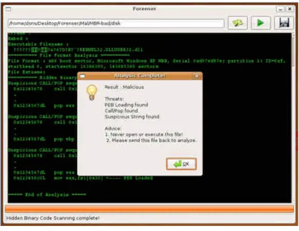
Task: Select the 'PEB Loading found' threat line
Action: [x=126, y=105]
